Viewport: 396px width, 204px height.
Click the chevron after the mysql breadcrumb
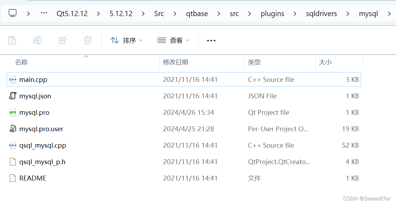pos(389,13)
